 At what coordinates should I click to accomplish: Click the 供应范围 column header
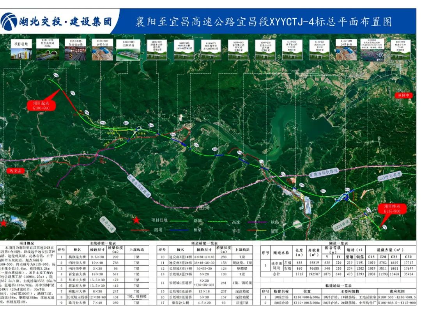tap(397, 291)
